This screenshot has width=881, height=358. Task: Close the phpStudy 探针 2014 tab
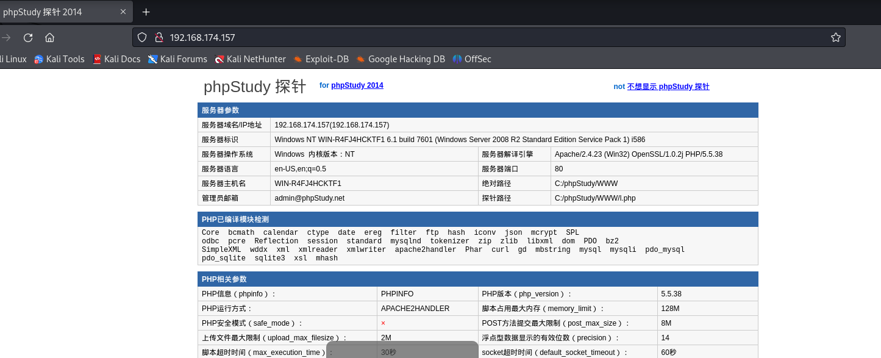click(x=123, y=12)
